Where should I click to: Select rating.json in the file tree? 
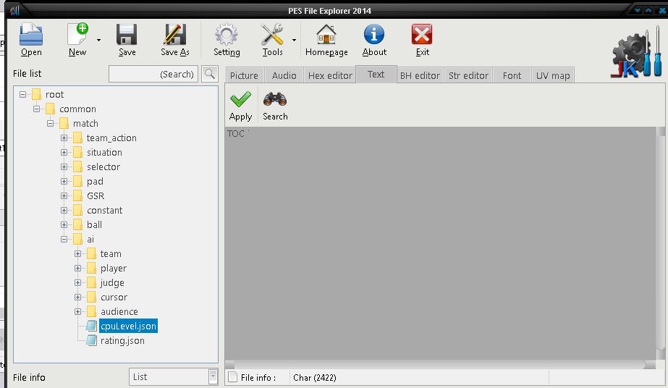tap(122, 341)
